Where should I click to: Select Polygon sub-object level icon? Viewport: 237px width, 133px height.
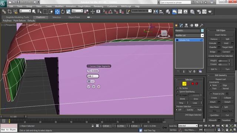[193, 84]
